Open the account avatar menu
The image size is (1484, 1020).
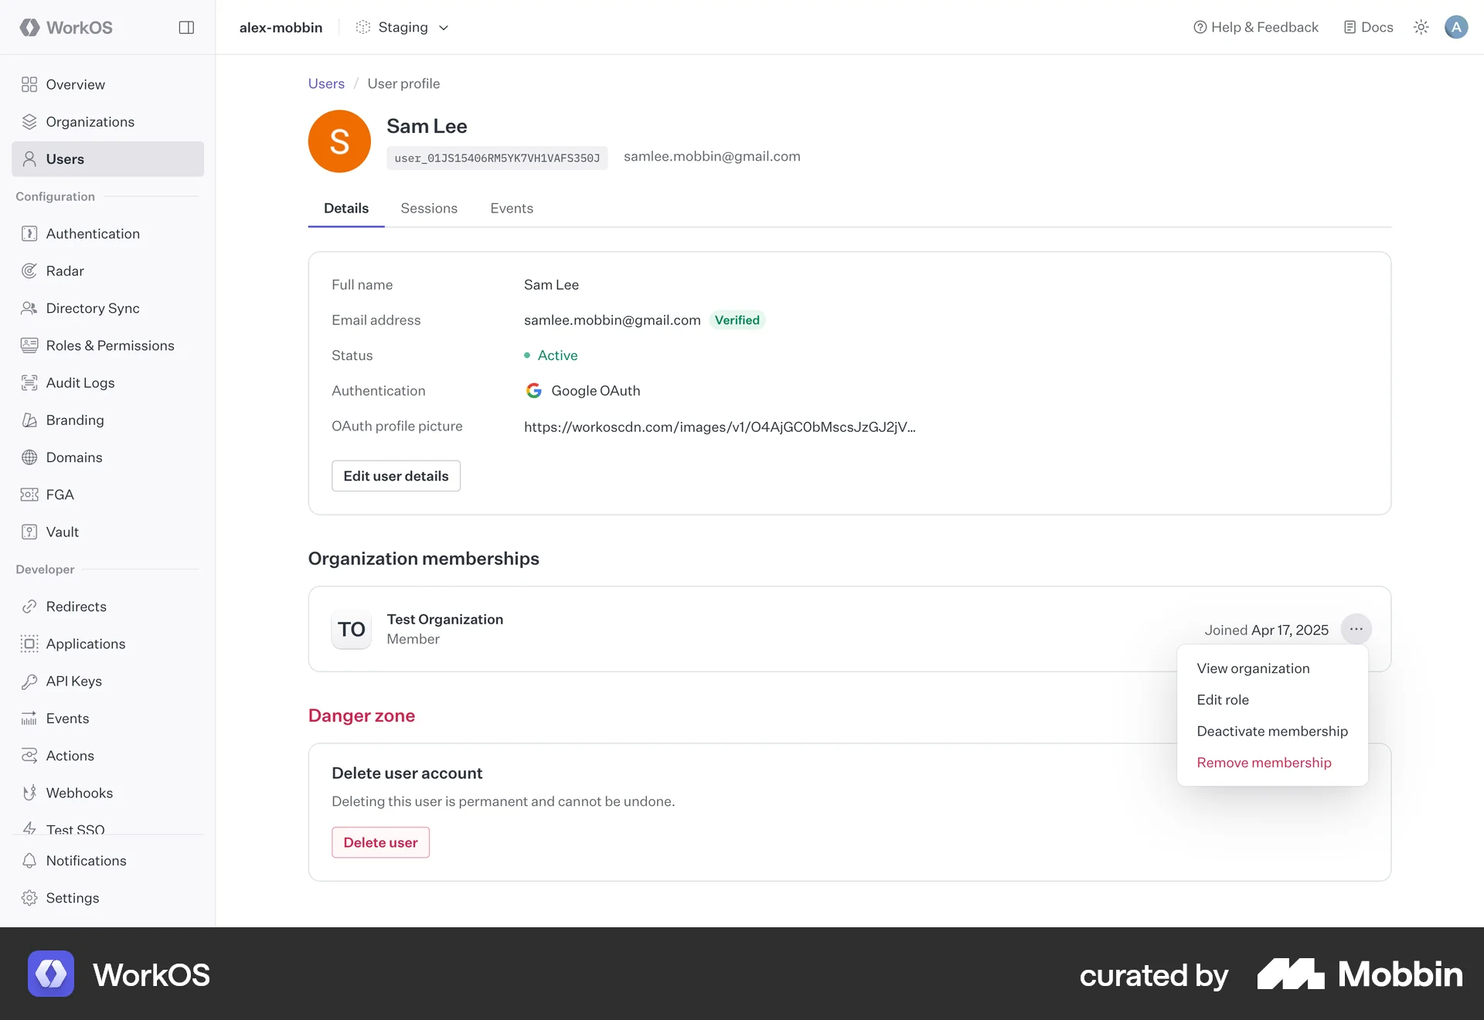1456,27
